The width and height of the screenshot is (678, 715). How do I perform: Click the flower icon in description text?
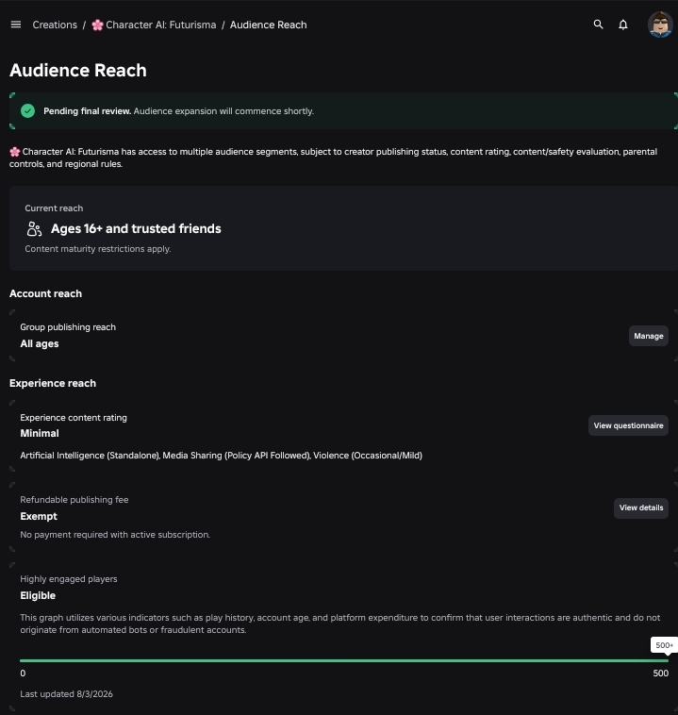pyautogui.click(x=14, y=152)
